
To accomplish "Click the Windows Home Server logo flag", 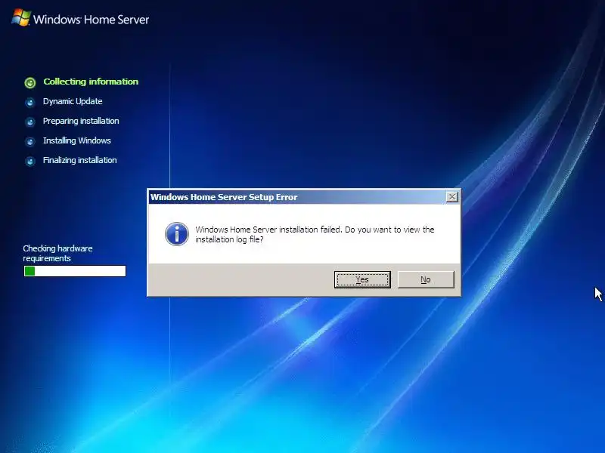I will coord(21,17).
